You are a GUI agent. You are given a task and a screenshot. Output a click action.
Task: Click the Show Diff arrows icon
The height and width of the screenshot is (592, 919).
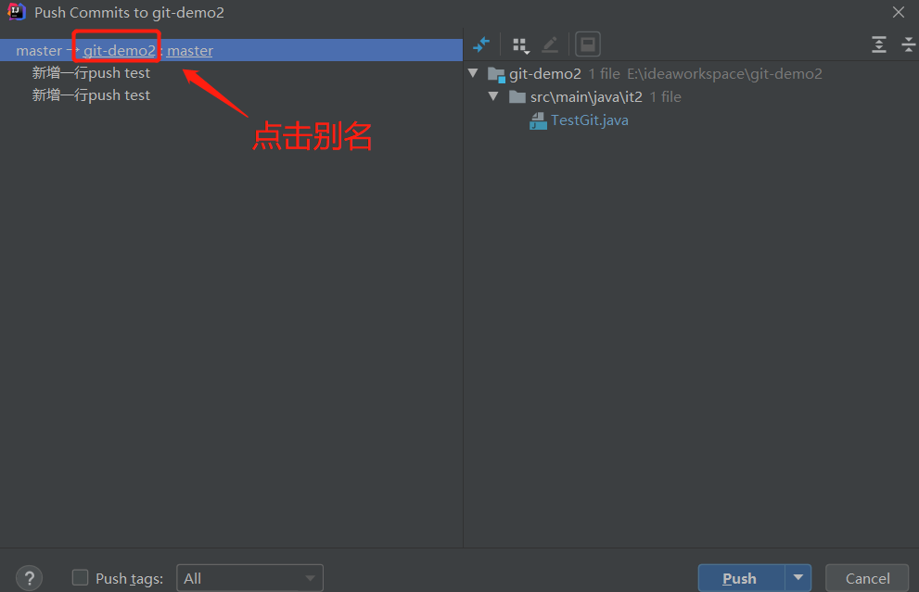click(481, 44)
